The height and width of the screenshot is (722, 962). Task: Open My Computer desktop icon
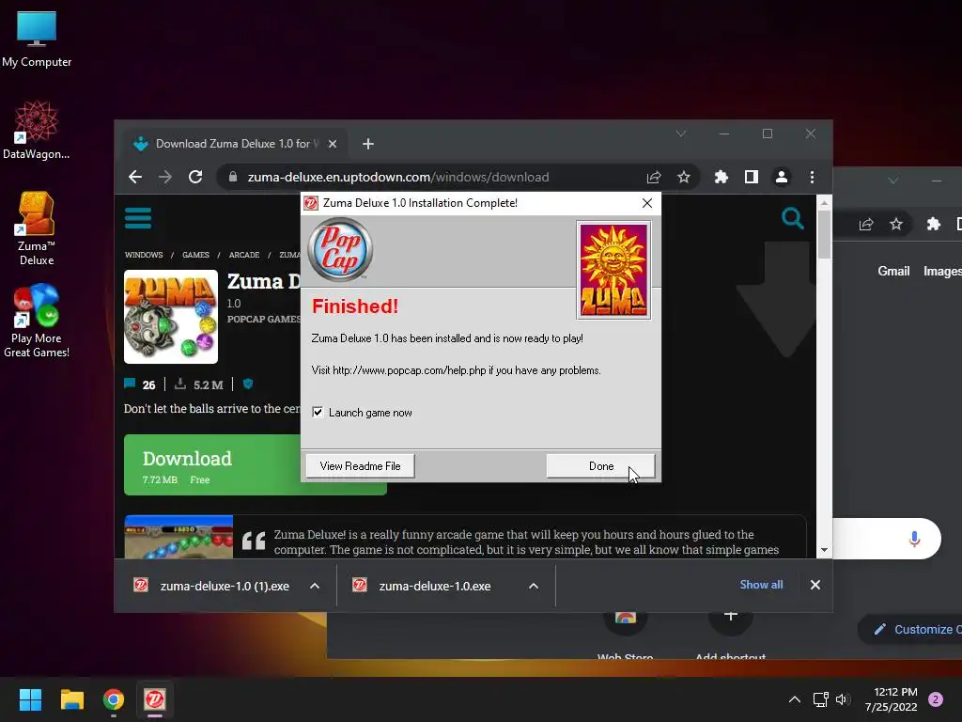point(37,39)
